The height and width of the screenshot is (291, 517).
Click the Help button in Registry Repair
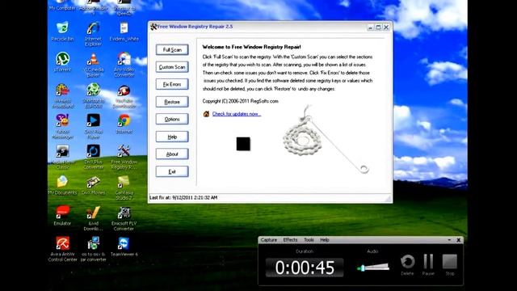172,137
